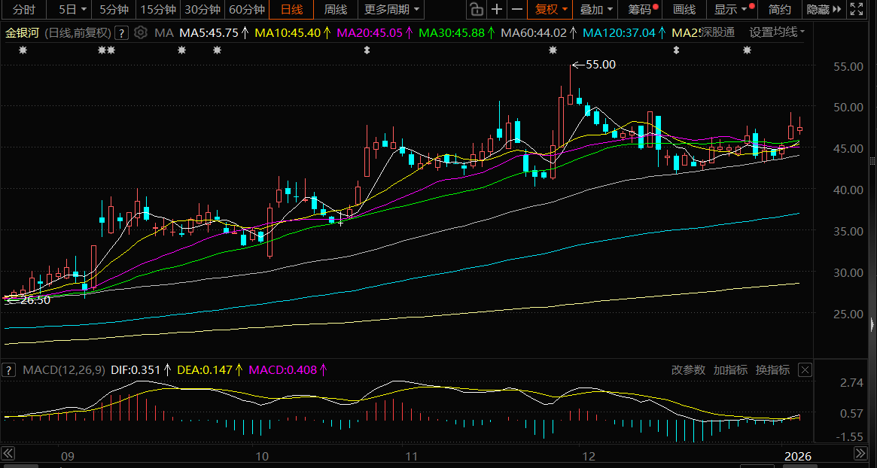Select the MA120:37.04 label
877x468 pixels.
pyautogui.click(x=618, y=32)
